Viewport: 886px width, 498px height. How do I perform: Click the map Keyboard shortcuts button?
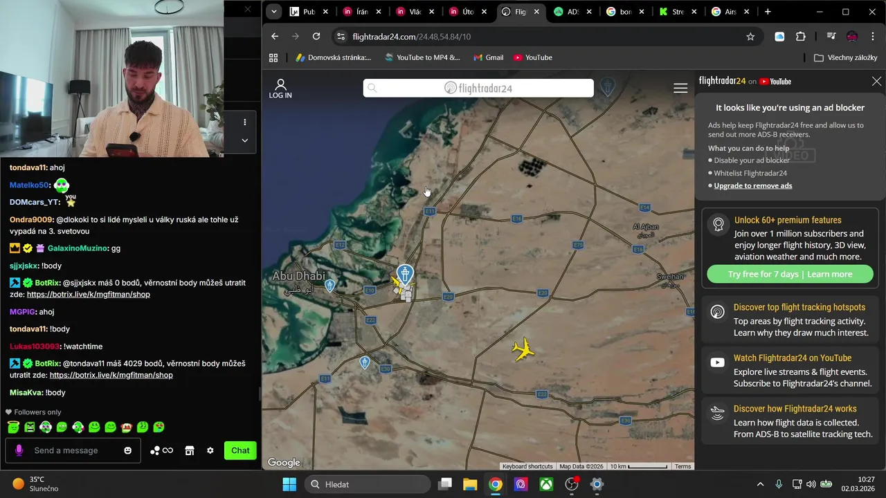tap(527, 466)
